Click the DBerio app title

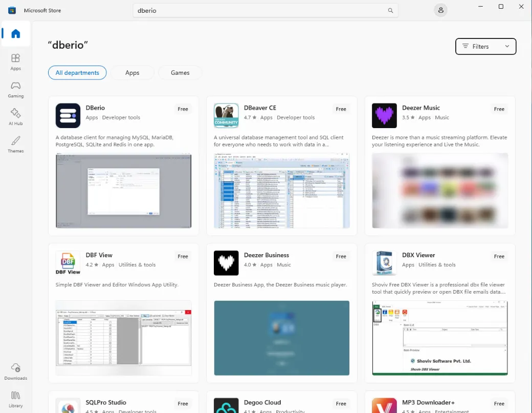[95, 108]
